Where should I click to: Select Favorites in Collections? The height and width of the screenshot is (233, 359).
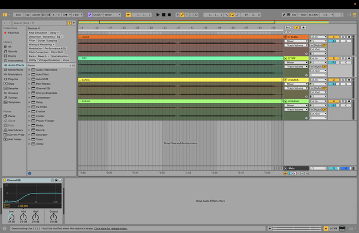pyautogui.click(x=14, y=33)
